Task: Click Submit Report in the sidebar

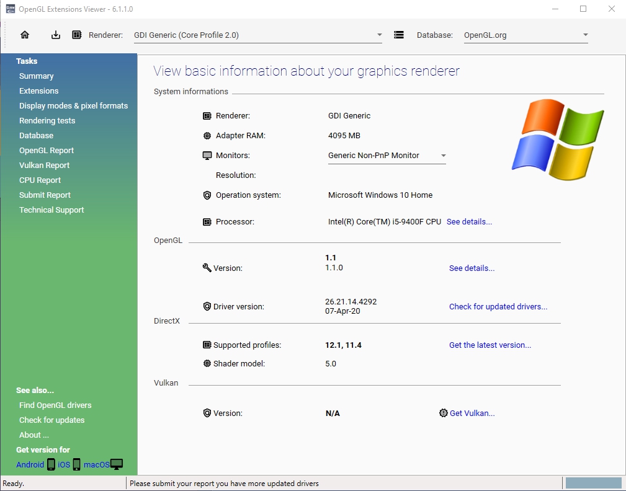Action: point(45,195)
